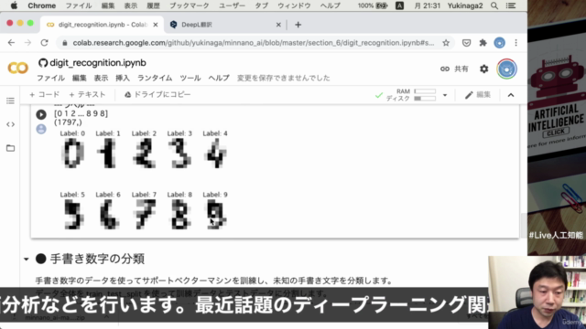Open the Colab 編集 menu

click(x=80, y=78)
